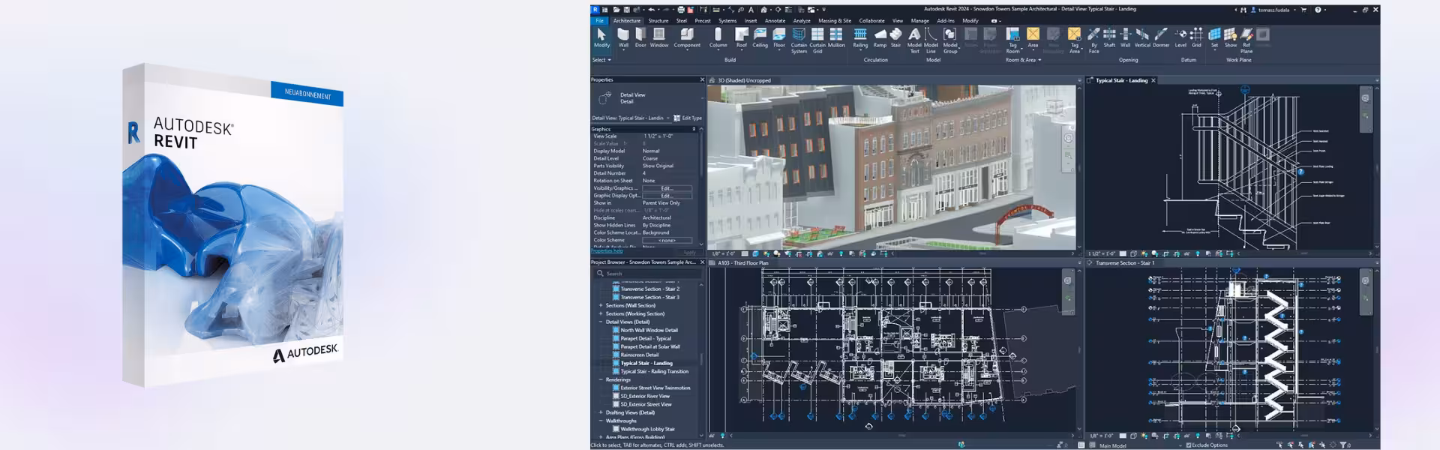This screenshot has width=1440, height=450.
Task: Click the Project Browser search field
Action: click(x=649, y=274)
